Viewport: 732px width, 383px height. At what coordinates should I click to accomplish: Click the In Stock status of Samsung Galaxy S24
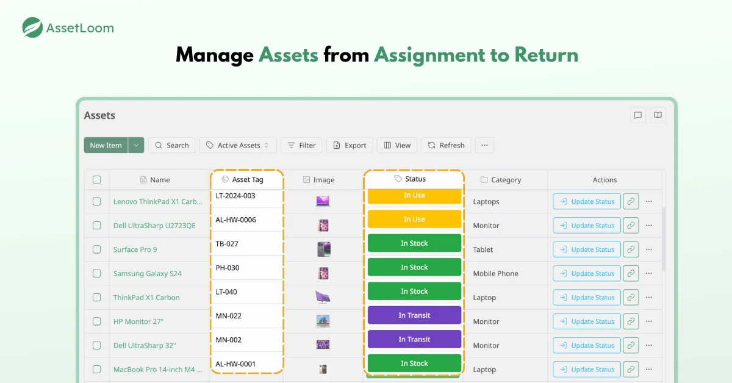414,267
